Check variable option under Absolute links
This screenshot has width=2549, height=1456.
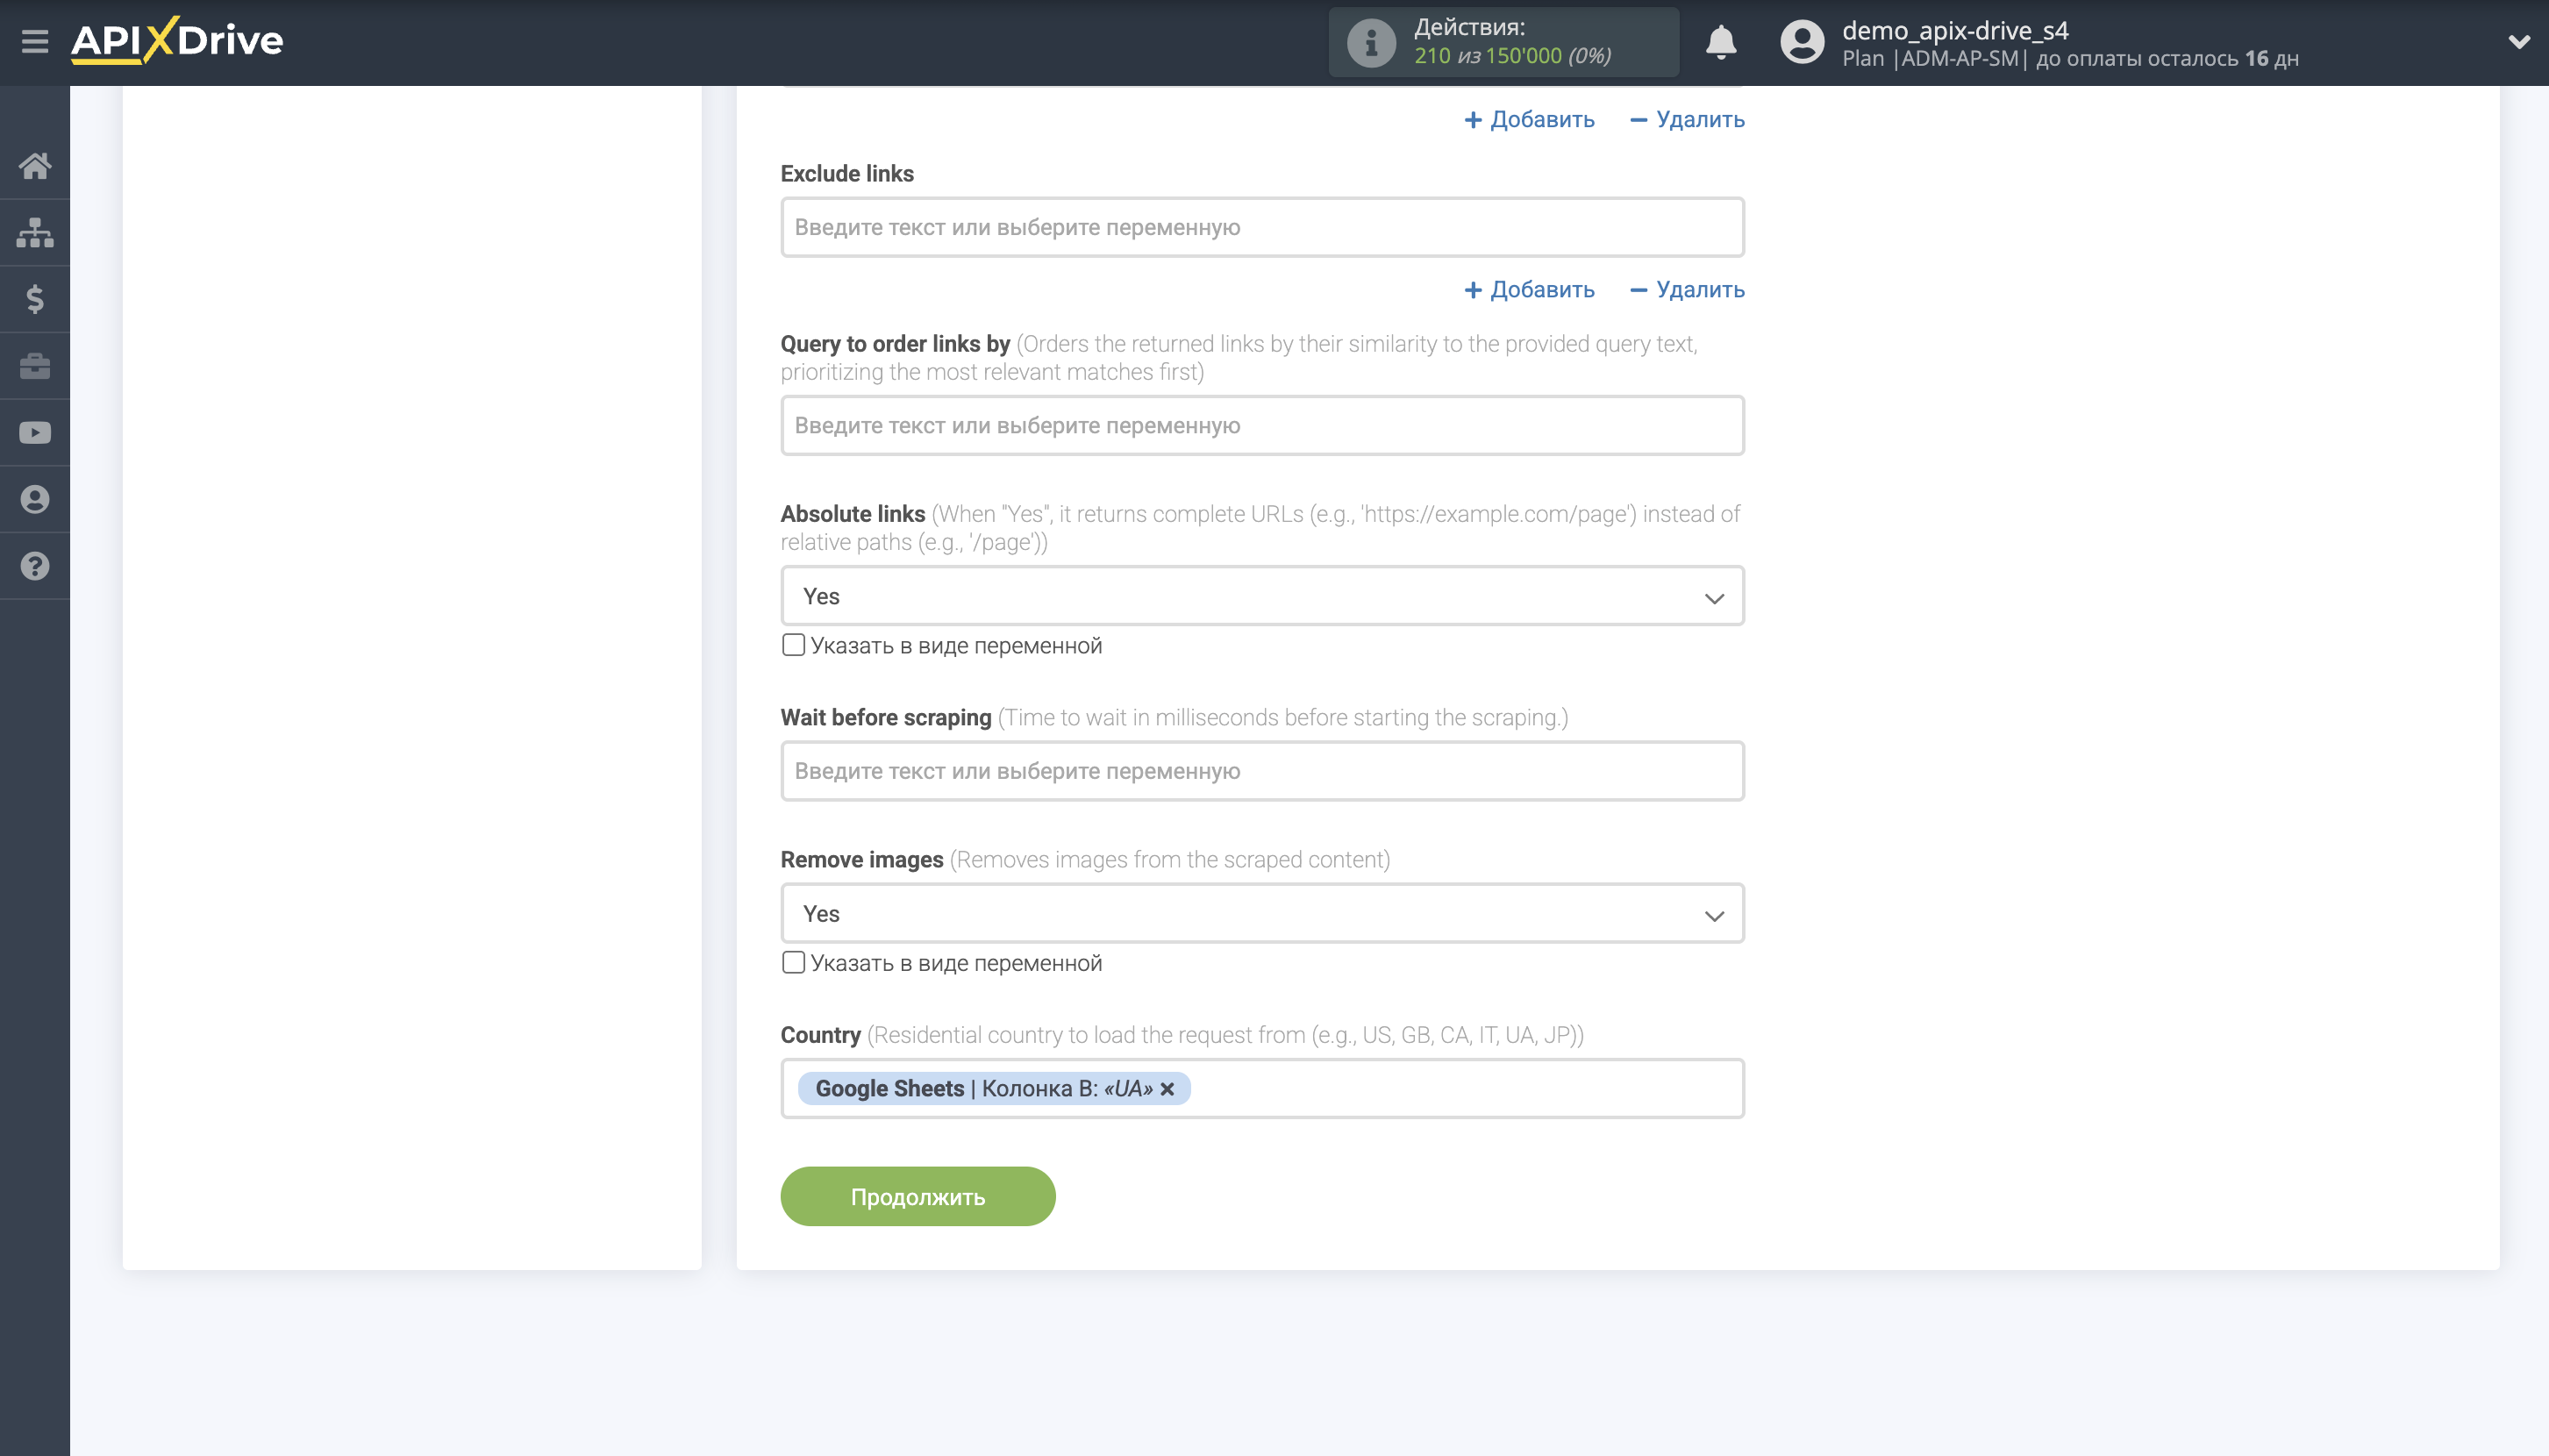coord(793,645)
